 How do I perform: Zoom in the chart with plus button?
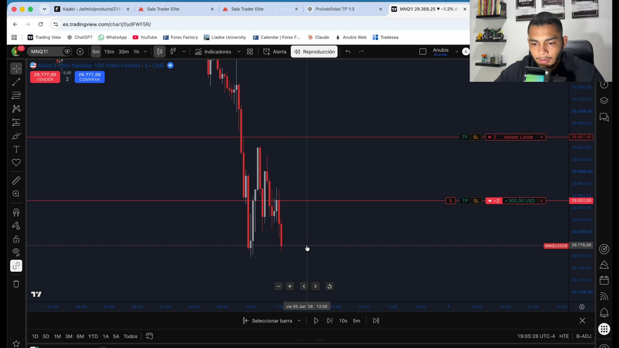pyautogui.click(x=290, y=286)
